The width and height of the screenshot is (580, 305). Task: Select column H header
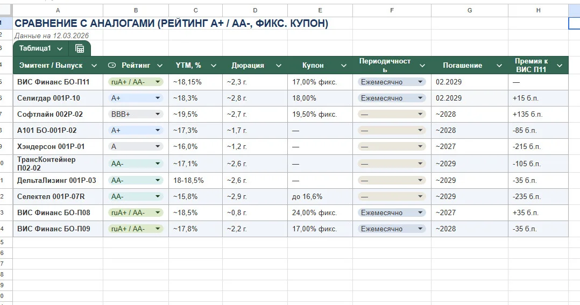[538, 10]
